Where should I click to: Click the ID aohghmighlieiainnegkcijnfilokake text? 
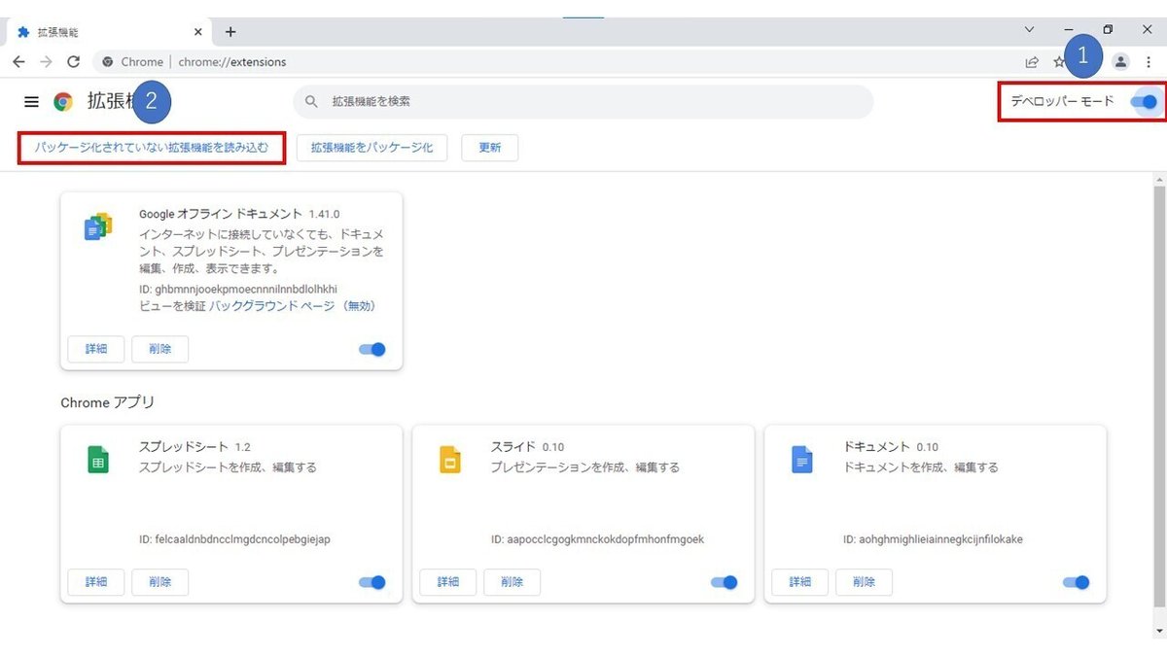933,539
